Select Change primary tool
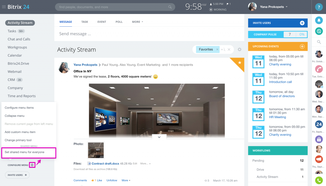This screenshot has width=326, height=186. 18,140
